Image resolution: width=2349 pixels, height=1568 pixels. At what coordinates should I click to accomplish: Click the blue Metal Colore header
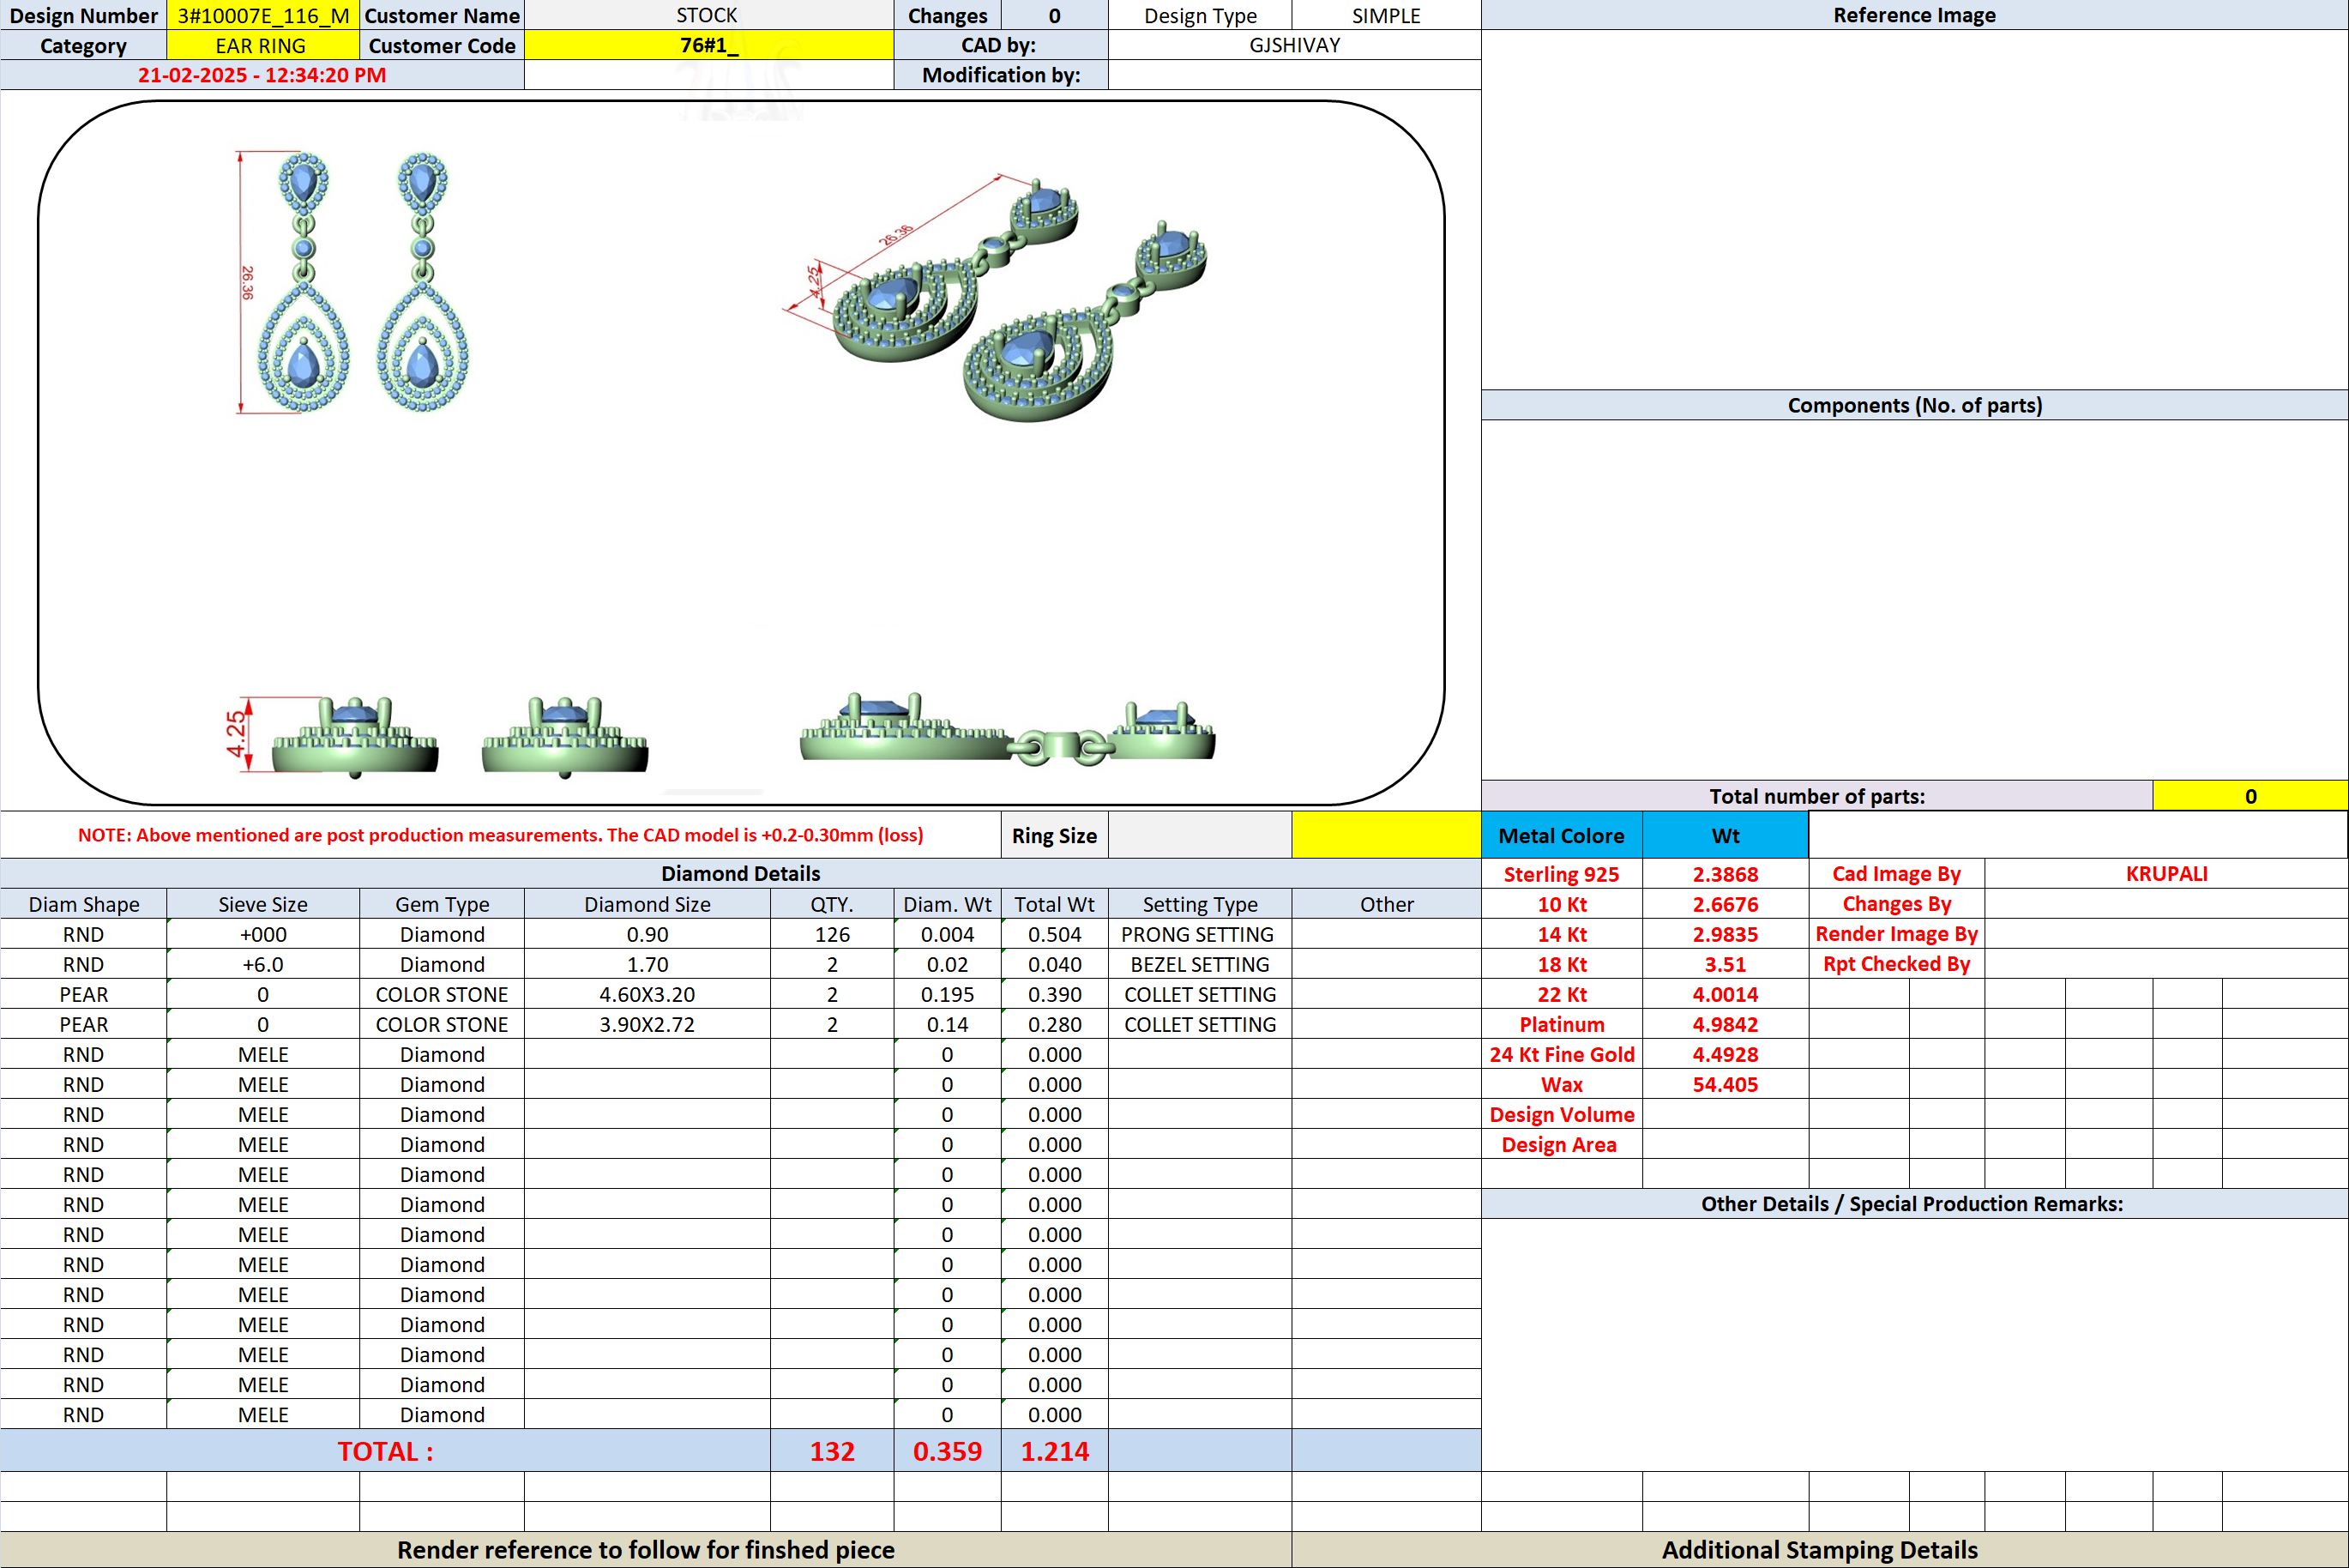1562,835
